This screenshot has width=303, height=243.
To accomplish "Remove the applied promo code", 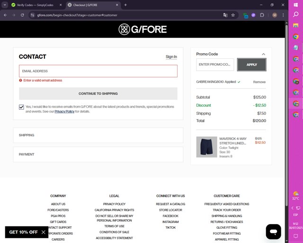I will [x=259, y=82].
